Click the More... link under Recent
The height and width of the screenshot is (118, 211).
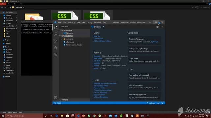click(x=96, y=68)
